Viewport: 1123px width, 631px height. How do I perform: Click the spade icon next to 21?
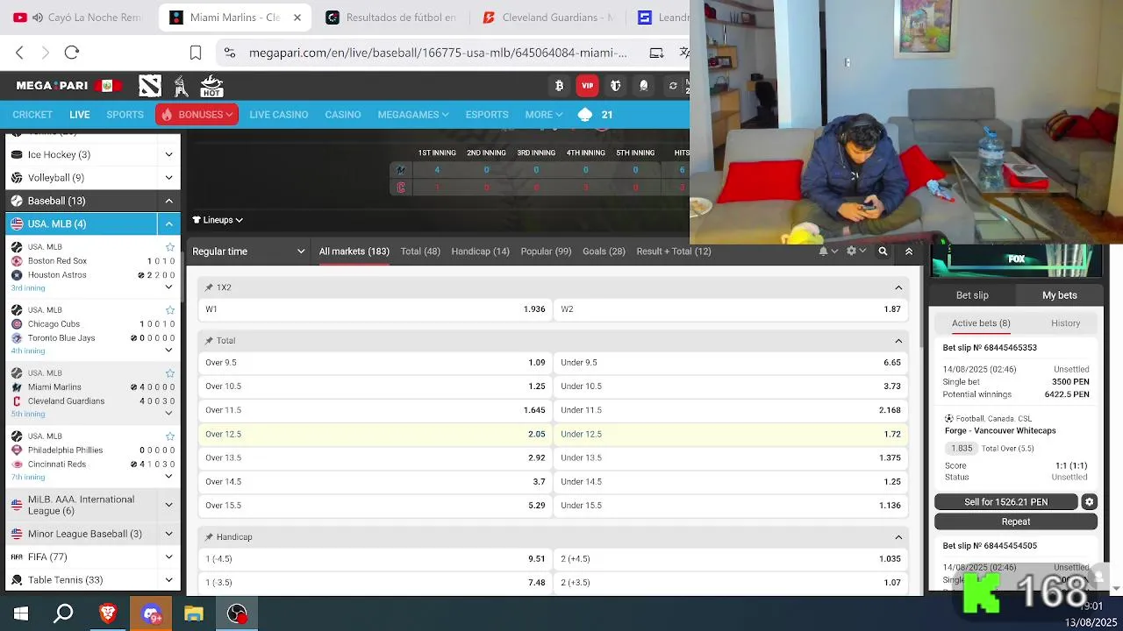585,115
